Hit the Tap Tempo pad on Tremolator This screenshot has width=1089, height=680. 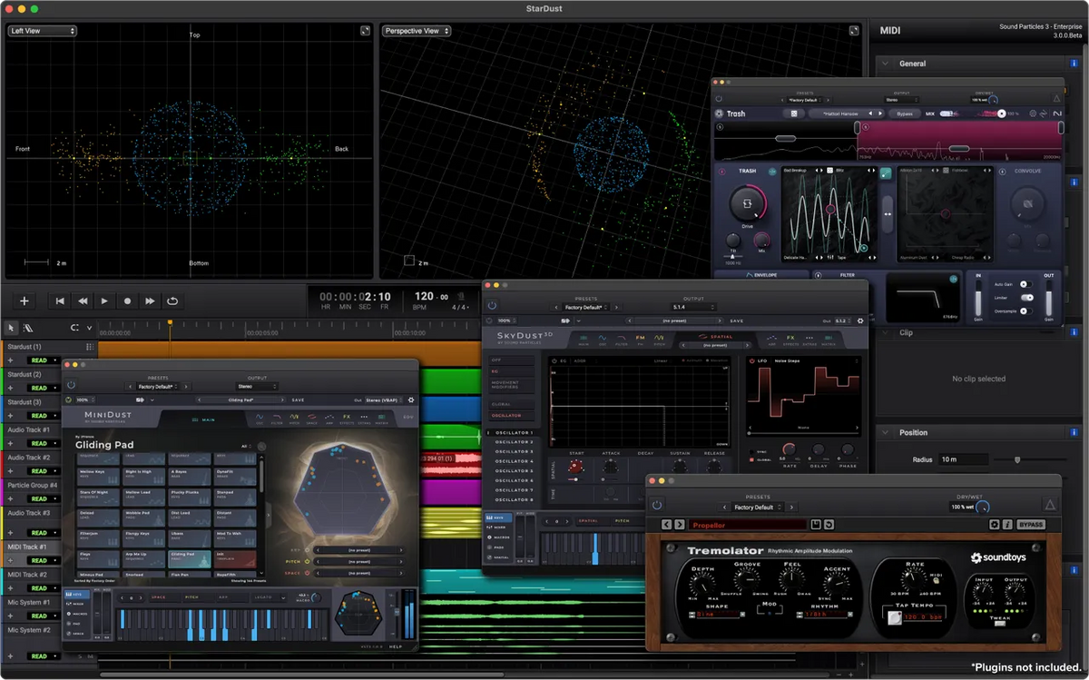coord(895,618)
